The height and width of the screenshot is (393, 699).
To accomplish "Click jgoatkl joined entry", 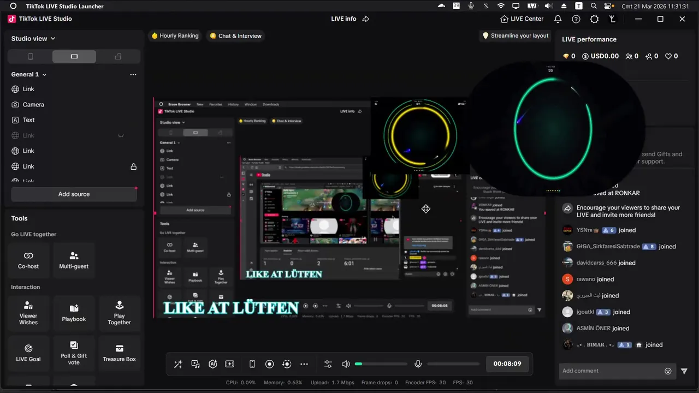I will click(596, 312).
